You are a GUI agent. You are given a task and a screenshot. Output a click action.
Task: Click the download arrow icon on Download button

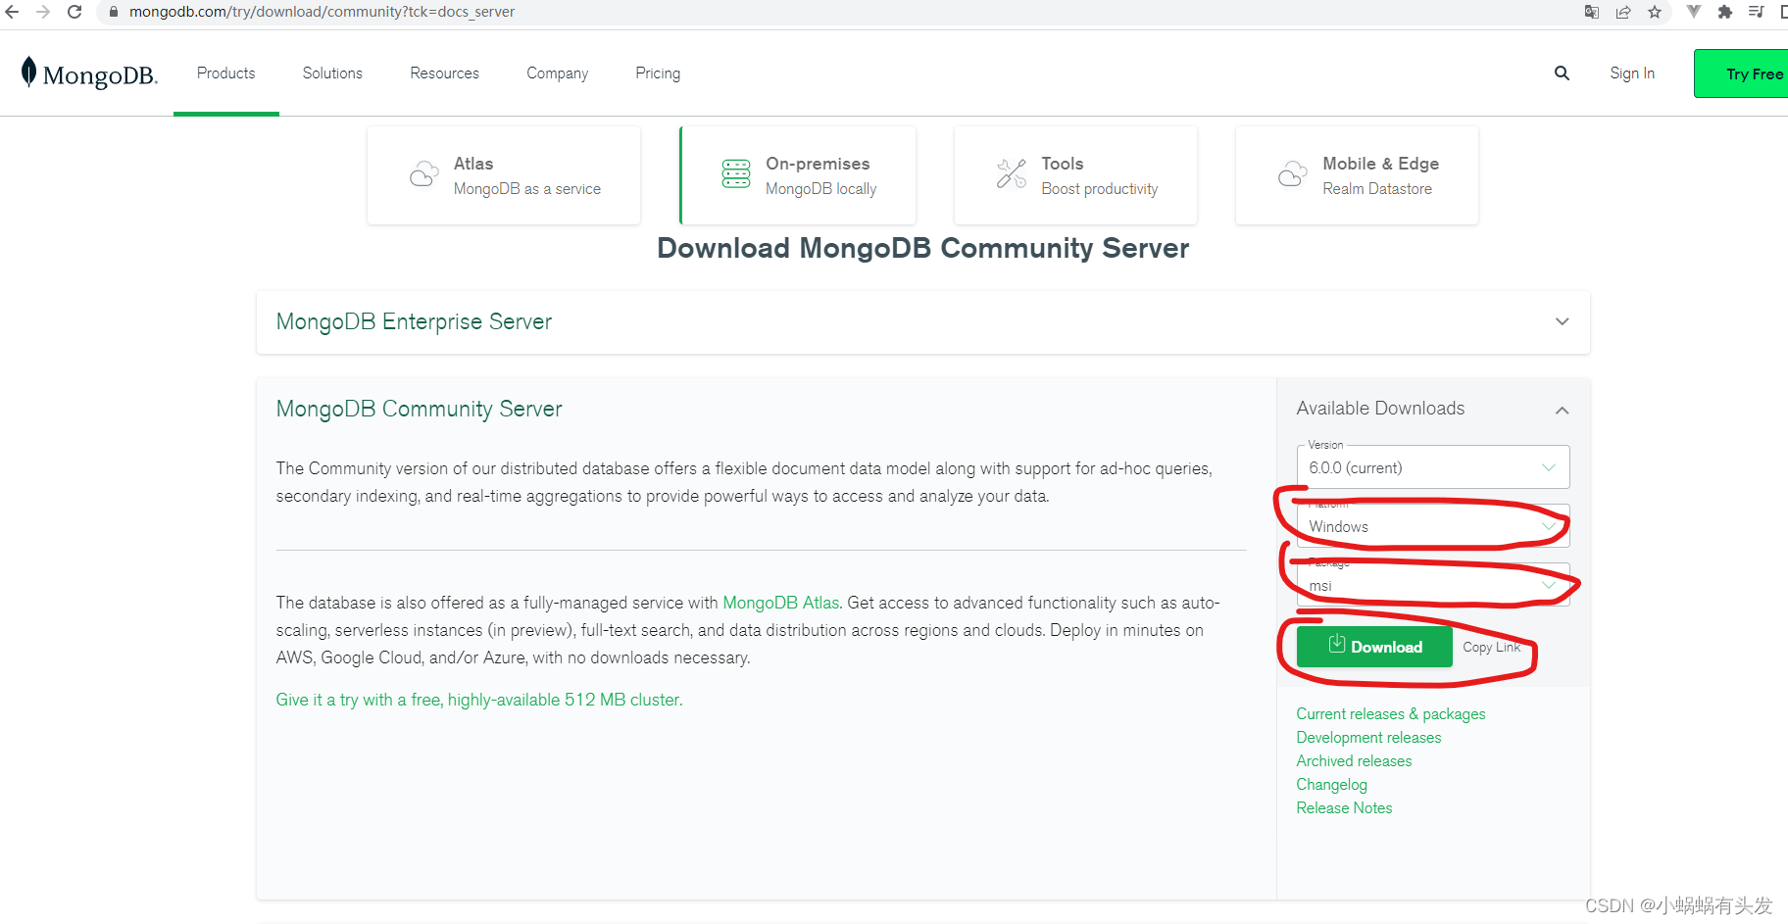click(1337, 644)
